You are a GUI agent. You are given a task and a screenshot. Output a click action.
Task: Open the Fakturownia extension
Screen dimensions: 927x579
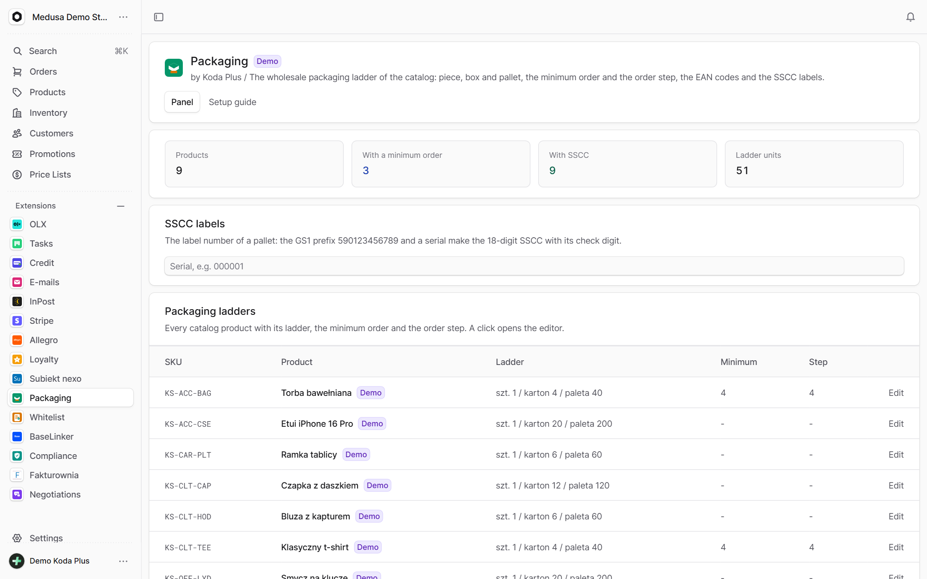coord(70,475)
